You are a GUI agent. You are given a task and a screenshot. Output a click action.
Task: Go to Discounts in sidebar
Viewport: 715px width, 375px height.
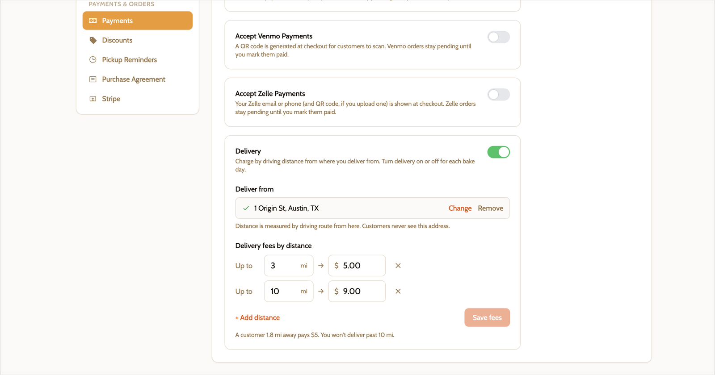point(138,40)
